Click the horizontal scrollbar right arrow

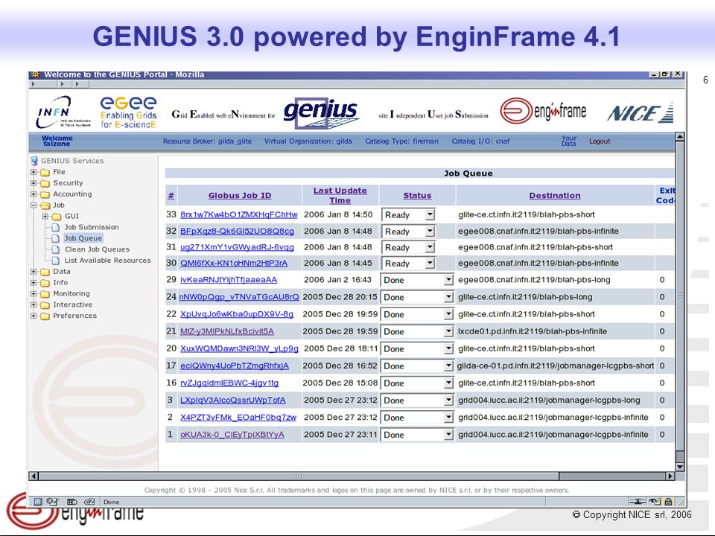[x=670, y=476]
